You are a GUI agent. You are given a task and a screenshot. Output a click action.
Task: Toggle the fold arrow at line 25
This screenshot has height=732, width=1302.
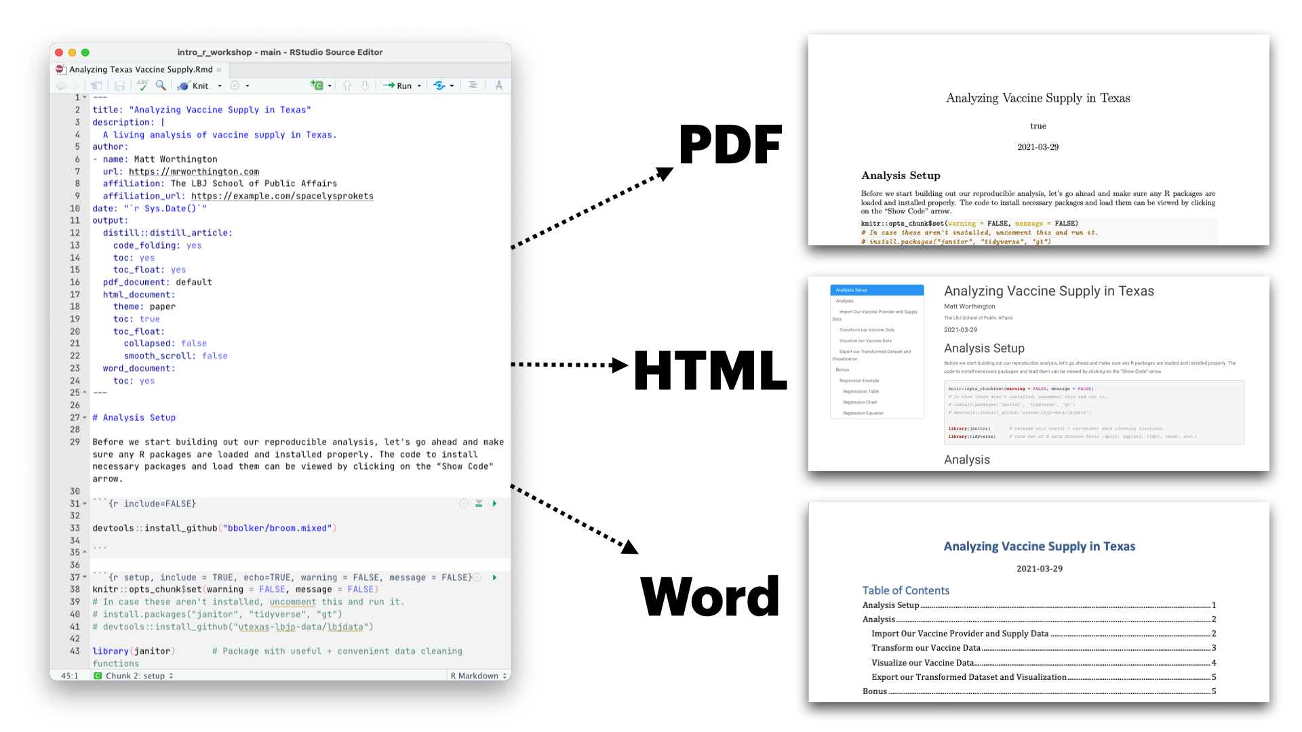point(85,392)
